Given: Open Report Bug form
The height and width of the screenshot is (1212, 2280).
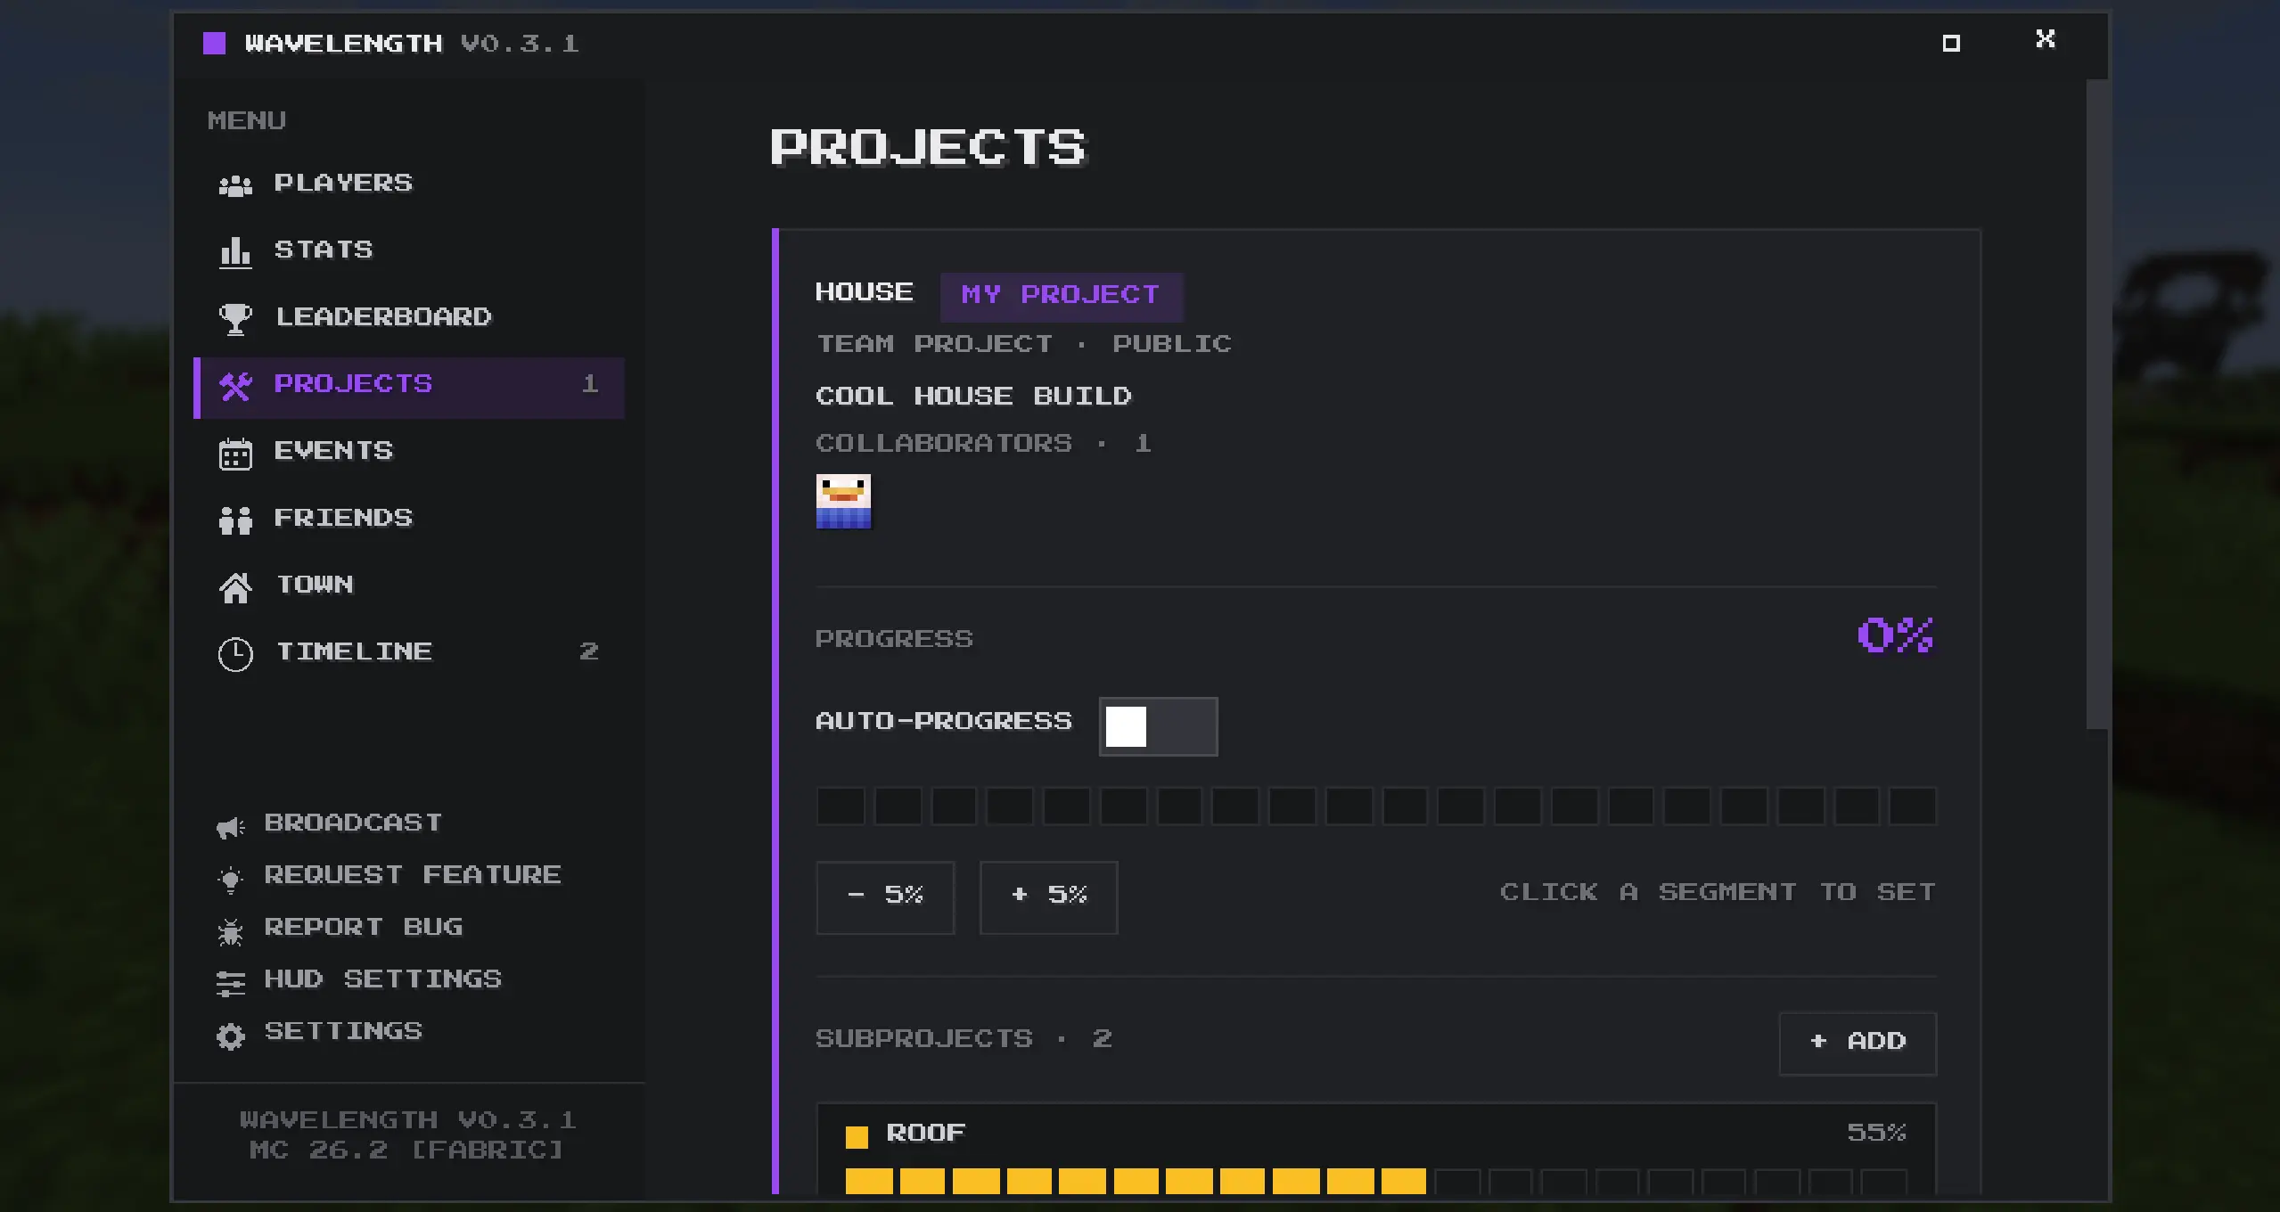Looking at the screenshot, I should click(x=340, y=929).
